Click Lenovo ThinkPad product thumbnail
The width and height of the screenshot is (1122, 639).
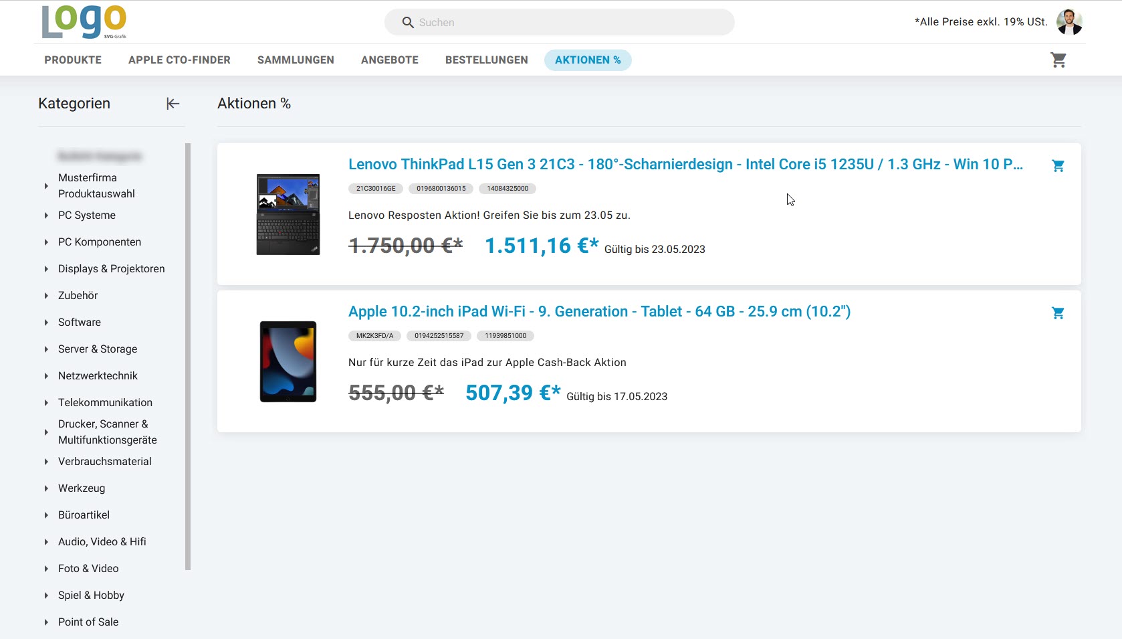[x=288, y=214]
